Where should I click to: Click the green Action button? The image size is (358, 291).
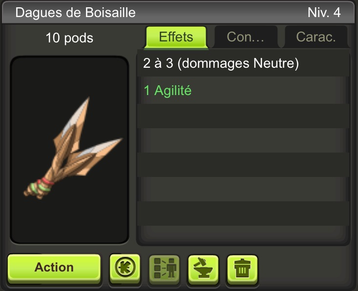coord(54,267)
